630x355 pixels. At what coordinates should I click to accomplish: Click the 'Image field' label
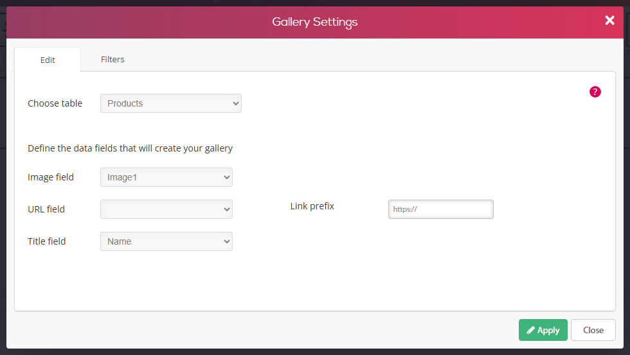[x=51, y=177]
